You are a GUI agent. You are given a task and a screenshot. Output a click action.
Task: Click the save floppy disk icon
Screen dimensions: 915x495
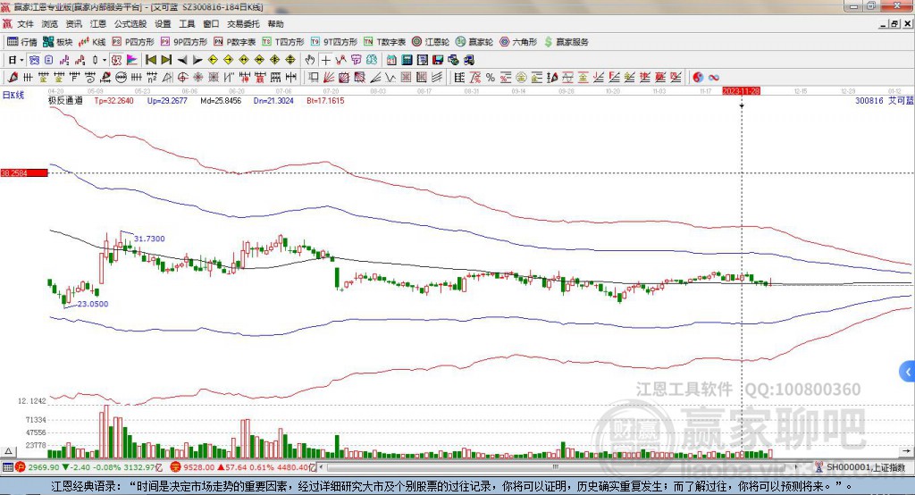point(438,60)
